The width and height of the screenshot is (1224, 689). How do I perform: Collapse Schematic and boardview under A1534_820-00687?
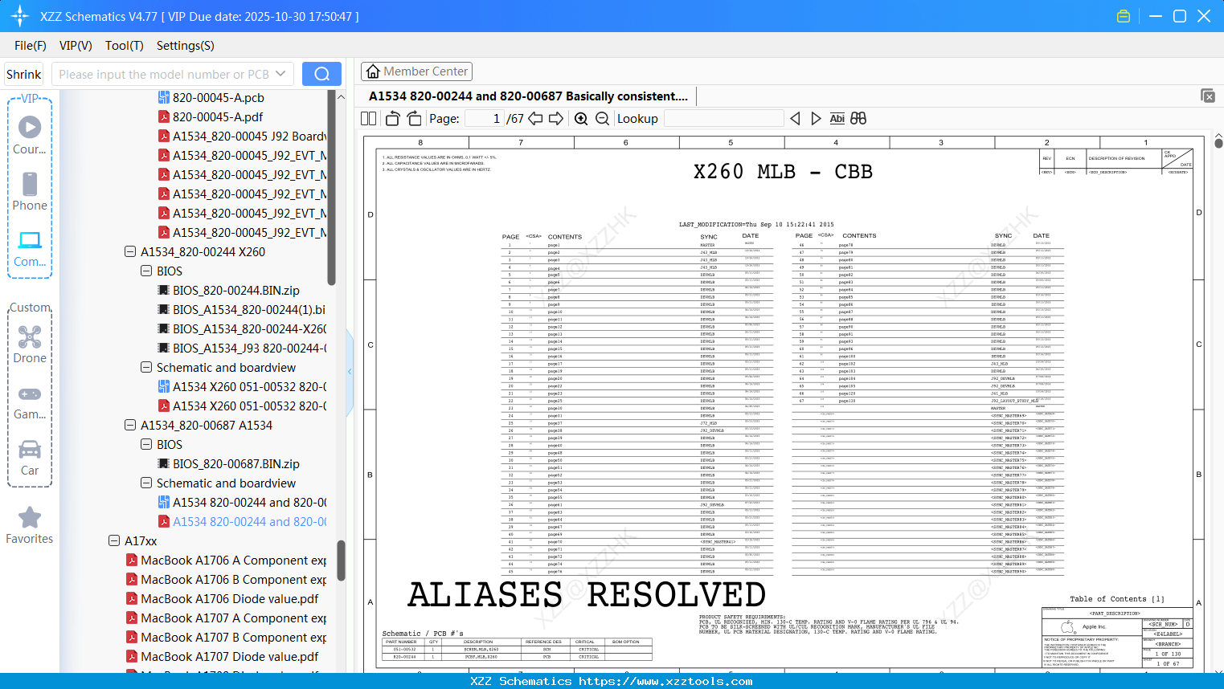pyautogui.click(x=146, y=483)
